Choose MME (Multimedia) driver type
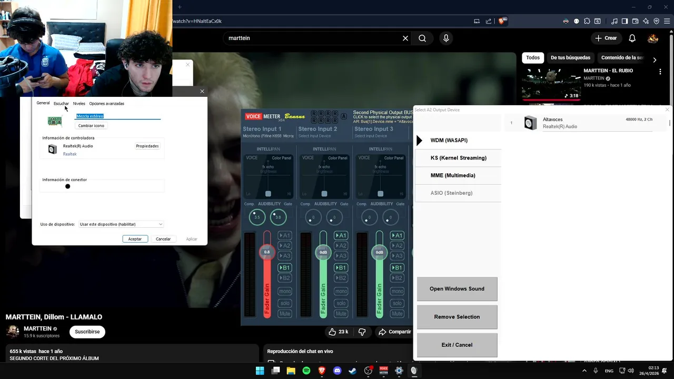The height and width of the screenshot is (379, 674). pyautogui.click(x=458, y=175)
